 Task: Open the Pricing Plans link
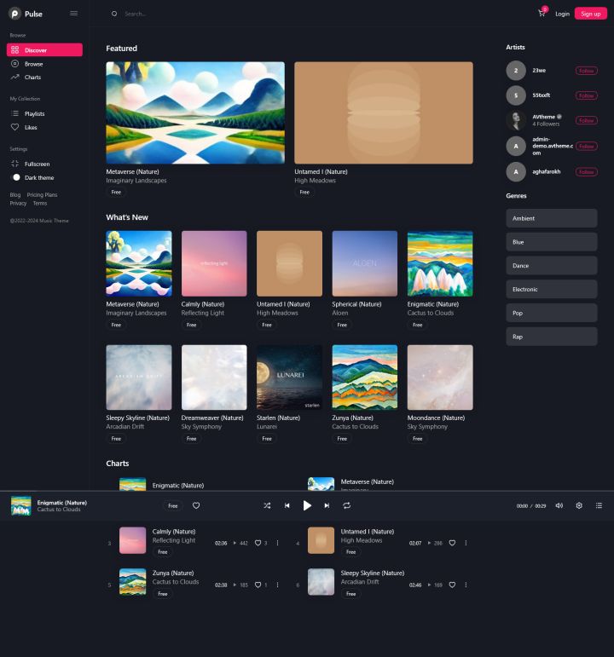[x=42, y=195]
